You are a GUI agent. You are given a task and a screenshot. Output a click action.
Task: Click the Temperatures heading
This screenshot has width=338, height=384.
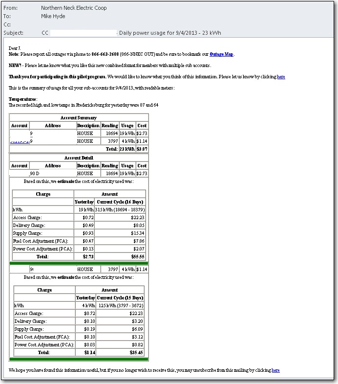22,99
